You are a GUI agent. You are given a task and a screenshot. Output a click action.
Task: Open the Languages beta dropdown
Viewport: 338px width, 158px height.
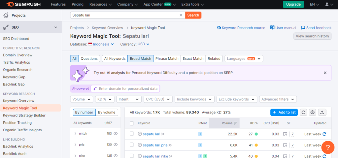244,59
